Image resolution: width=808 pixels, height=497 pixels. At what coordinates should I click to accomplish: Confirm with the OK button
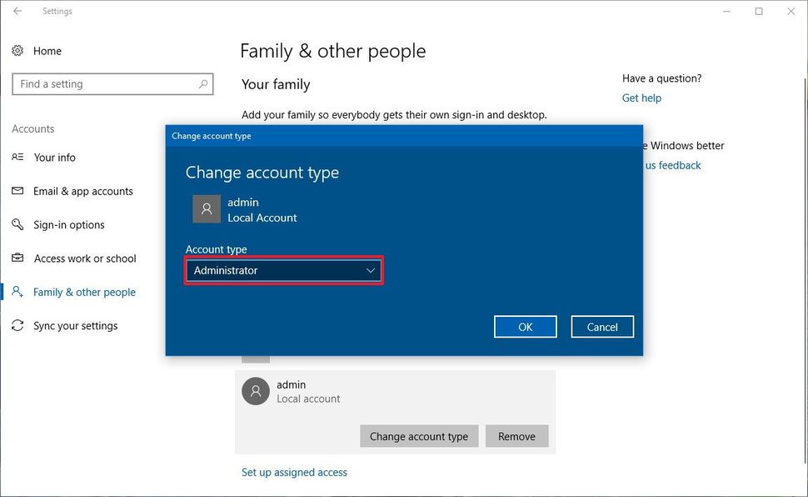[x=525, y=326]
